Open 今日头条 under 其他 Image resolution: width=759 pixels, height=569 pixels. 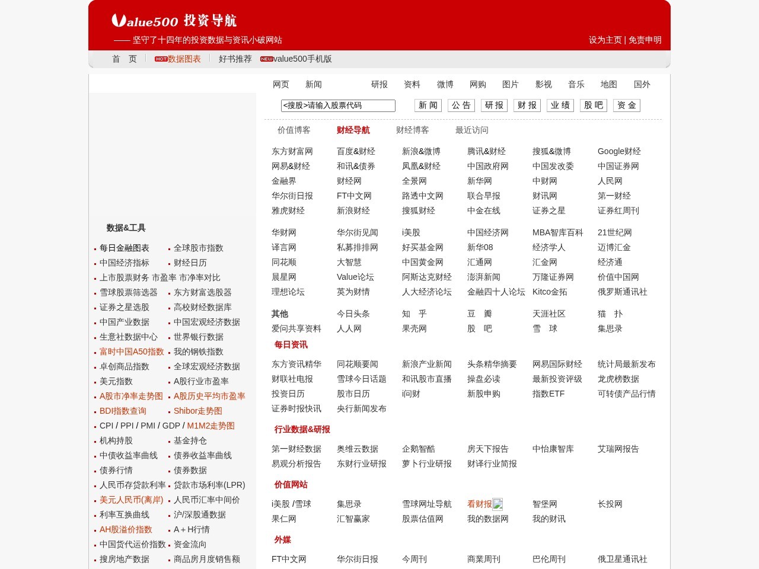coord(354,314)
